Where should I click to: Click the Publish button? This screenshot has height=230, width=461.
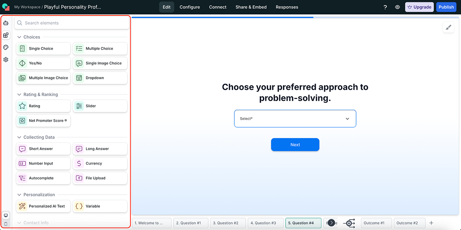(x=446, y=7)
